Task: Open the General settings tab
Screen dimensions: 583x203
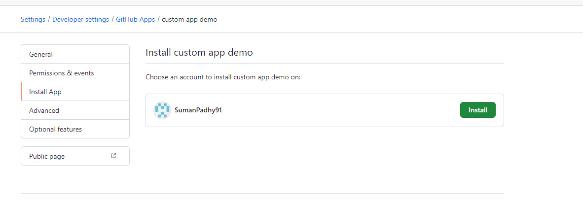Action: [x=41, y=54]
